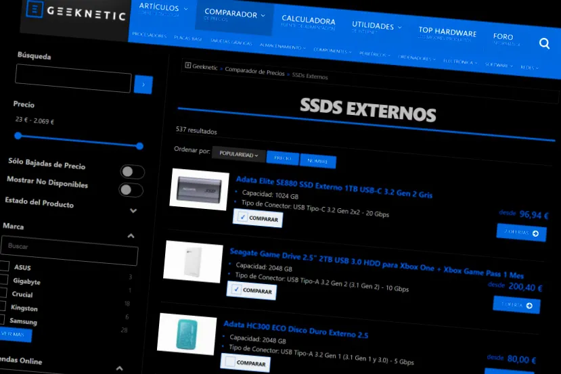The image size is (561, 374).
Task: Open the Adata Elite SE880 product thumbnail
Action: click(x=199, y=189)
